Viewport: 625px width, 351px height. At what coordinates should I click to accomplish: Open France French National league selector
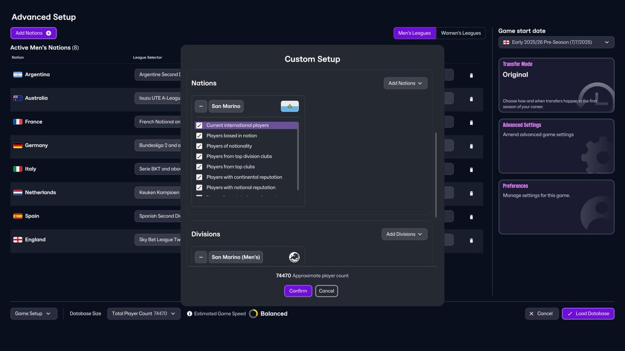click(x=158, y=122)
